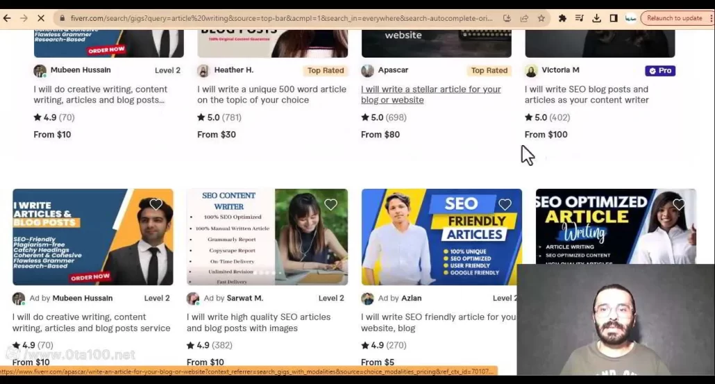Favorite the SEO Content Writer gig heart
This screenshot has height=384, width=715.
(x=330, y=204)
